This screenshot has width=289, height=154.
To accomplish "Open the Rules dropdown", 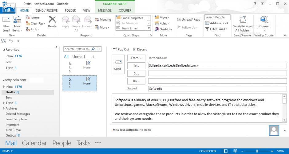I will 162,23.
